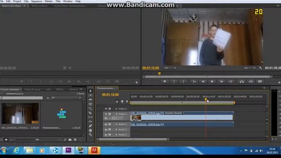Viewport: 281px width, 158px height.
Task: Select the Rate Stretch tool
Action: [x=90, y=108]
